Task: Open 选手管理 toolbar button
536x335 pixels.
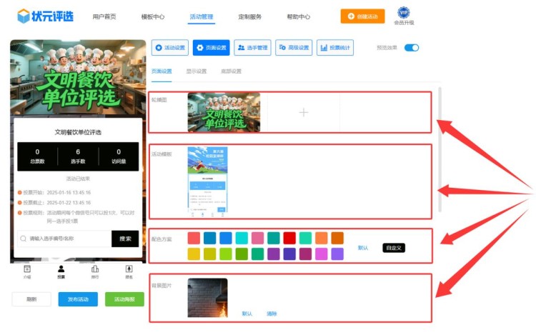Action: [x=252, y=48]
